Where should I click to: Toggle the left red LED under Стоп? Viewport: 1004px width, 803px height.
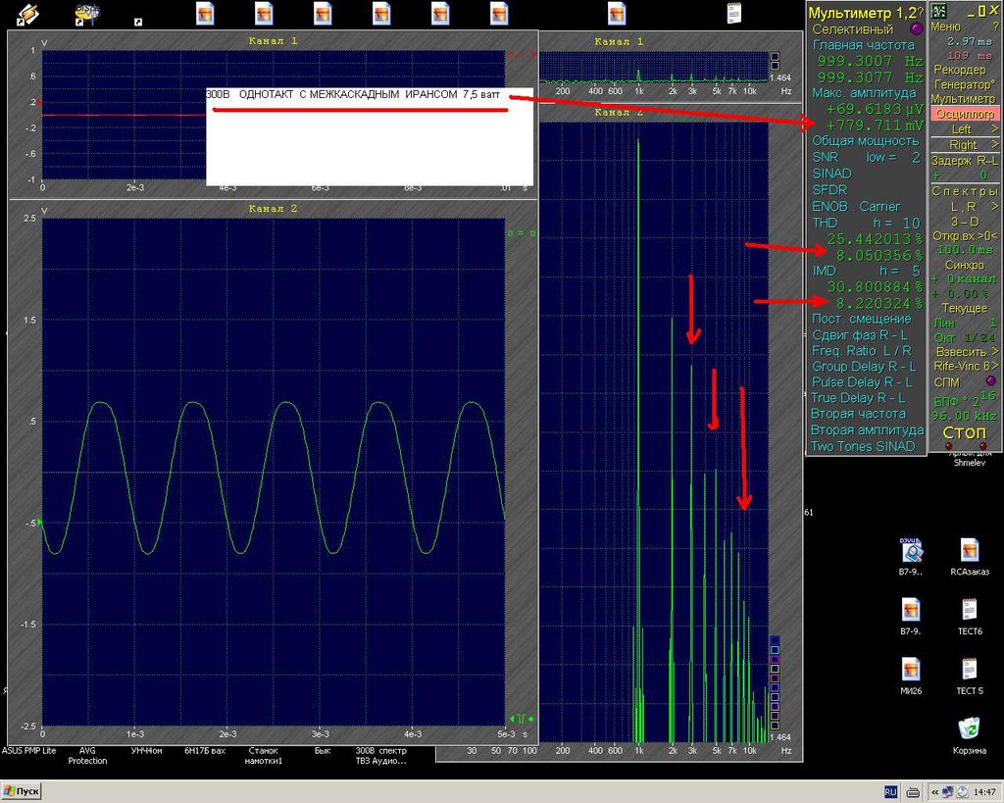pyautogui.click(x=949, y=446)
